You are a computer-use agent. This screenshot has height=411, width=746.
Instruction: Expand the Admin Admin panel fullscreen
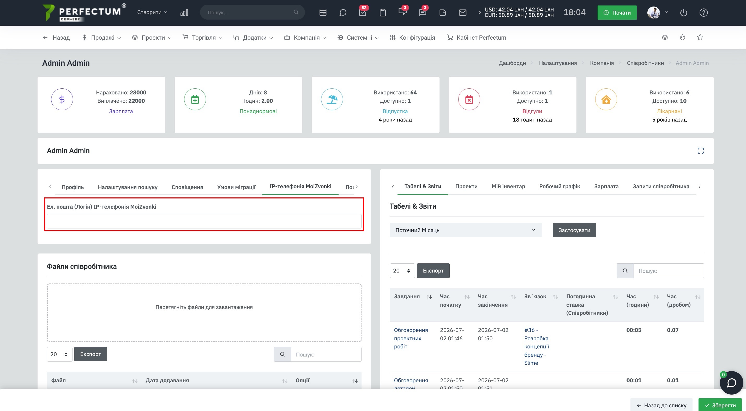click(700, 150)
